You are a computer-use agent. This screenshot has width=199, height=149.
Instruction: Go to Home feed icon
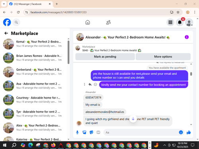(88, 22)
